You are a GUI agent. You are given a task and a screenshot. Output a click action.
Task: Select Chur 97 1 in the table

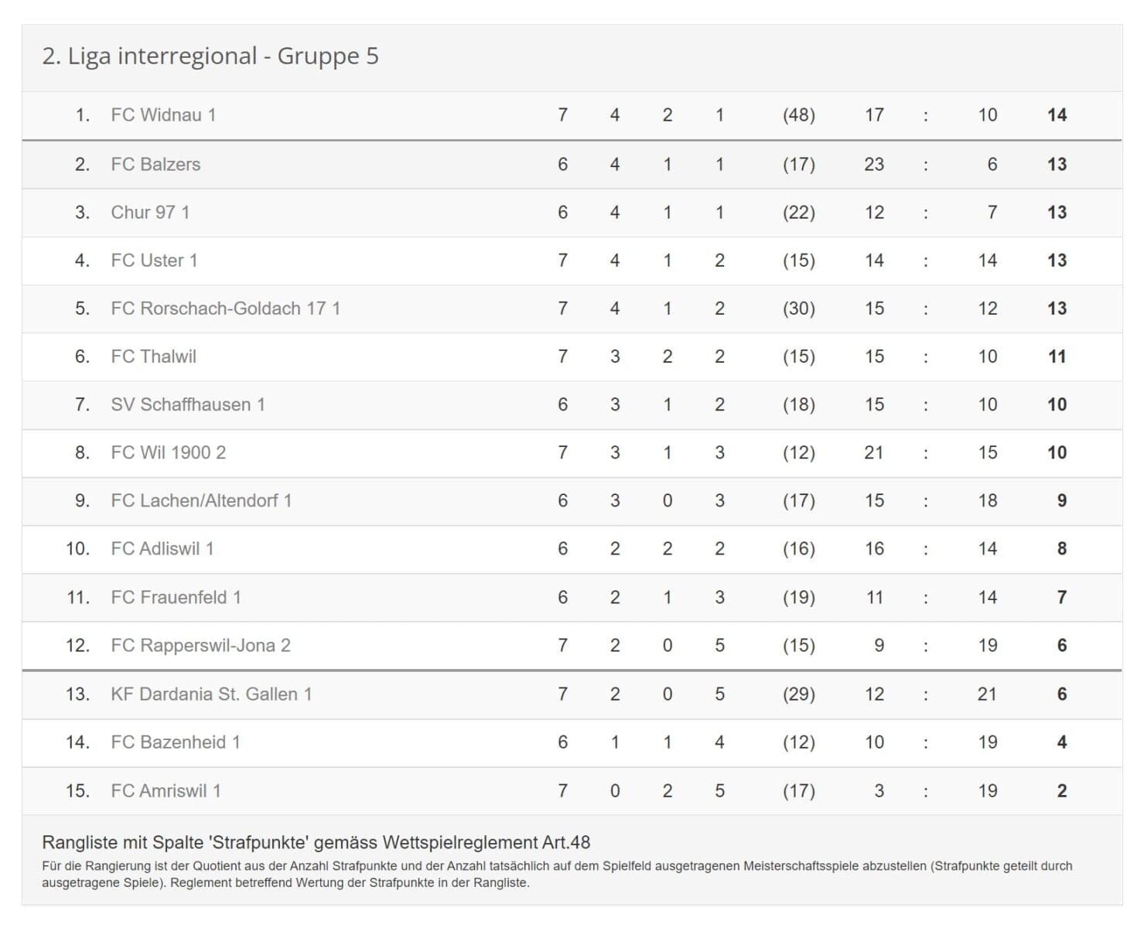(150, 213)
